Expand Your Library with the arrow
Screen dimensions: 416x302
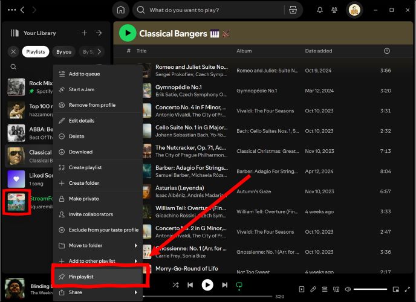point(99,33)
